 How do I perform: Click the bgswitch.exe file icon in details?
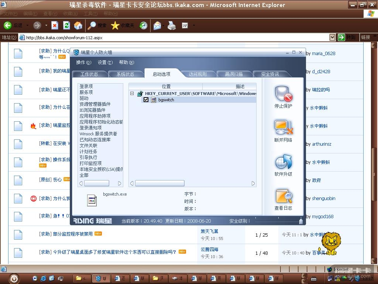click(x=92, y=200)
